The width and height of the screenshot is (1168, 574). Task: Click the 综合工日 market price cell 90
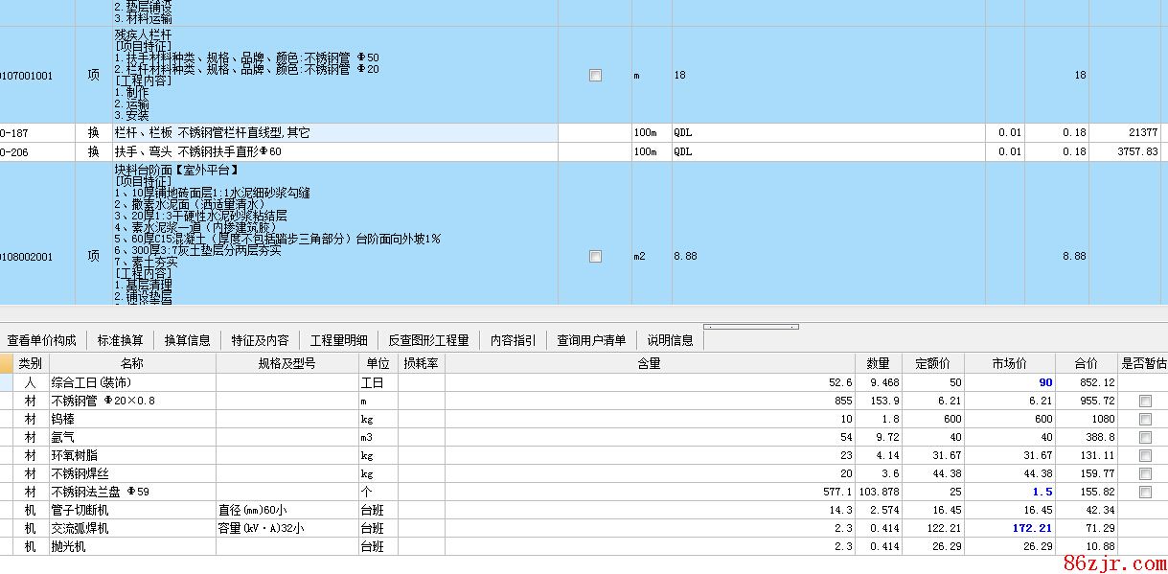coord(1021,382)
